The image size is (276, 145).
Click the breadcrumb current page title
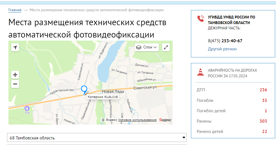pos(96,10)
